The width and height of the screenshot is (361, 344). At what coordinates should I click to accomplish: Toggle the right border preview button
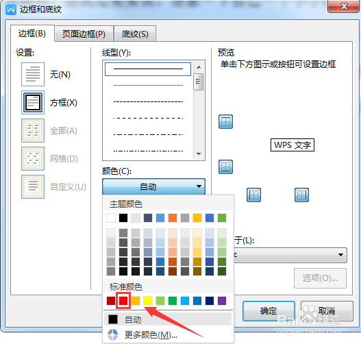[301, 195]
